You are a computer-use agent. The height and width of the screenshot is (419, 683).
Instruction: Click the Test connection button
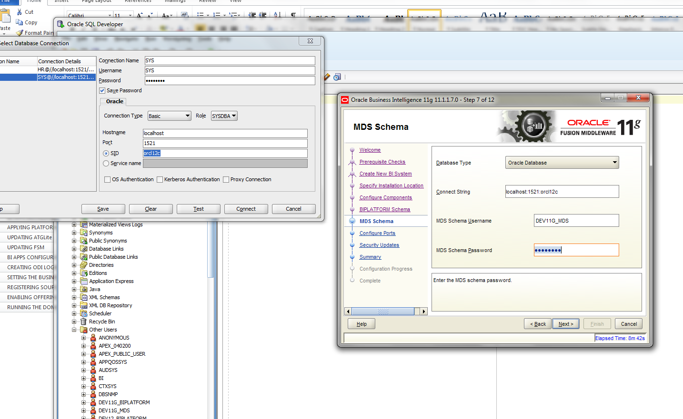199,209
